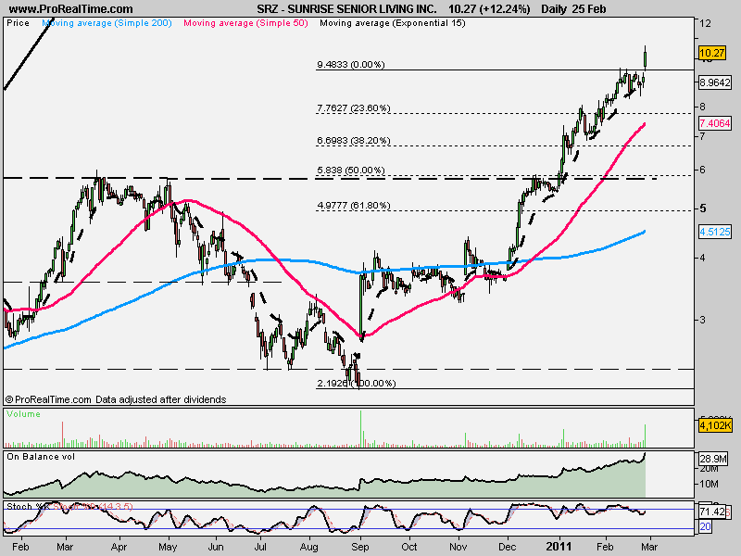
Task: Click the pink 7.4064 value box
Action: [x=715, y=123]
